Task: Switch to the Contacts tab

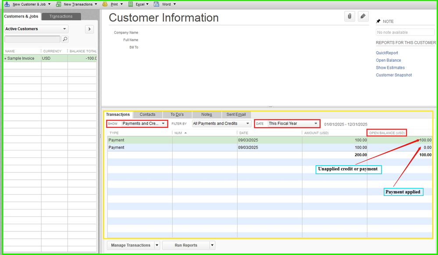Action: (147, 115)
